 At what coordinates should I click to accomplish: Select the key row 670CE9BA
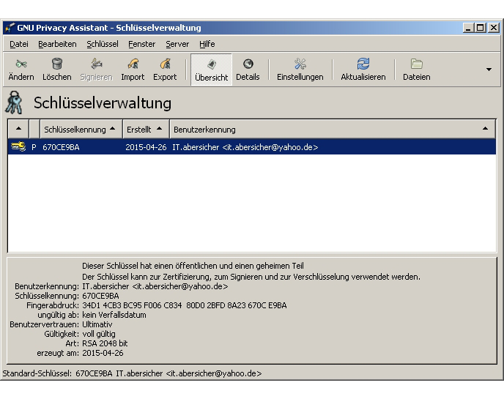click(220, 147)
